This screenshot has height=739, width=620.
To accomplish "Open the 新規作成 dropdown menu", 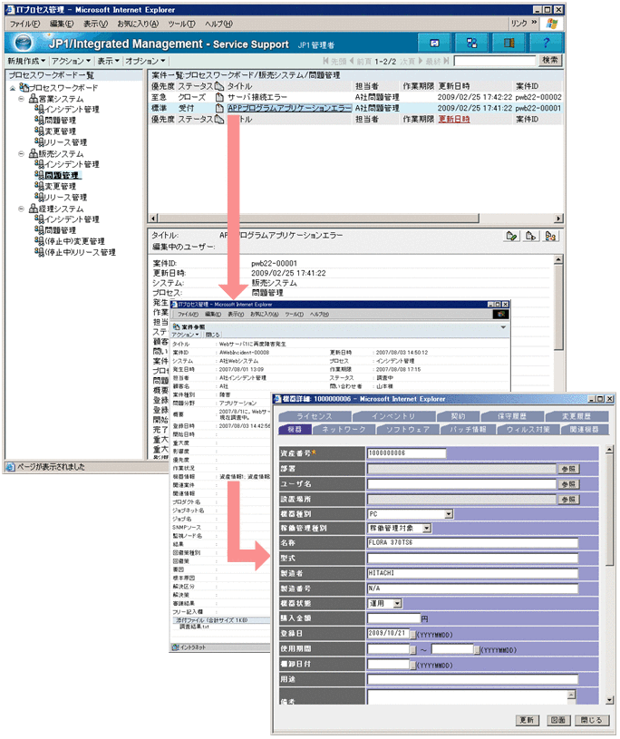I will coord(26,61).
